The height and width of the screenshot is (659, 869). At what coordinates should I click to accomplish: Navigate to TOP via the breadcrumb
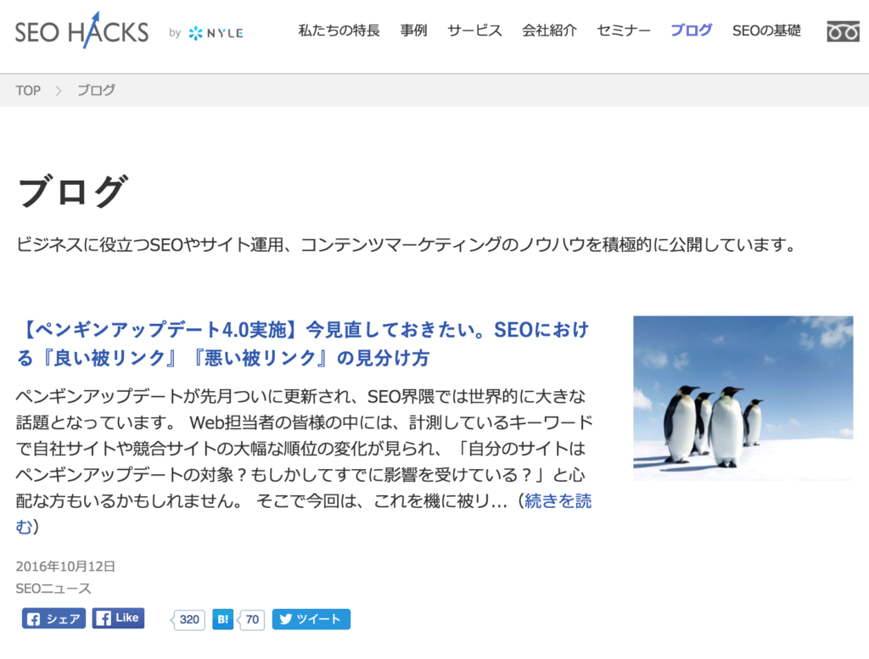27,90
